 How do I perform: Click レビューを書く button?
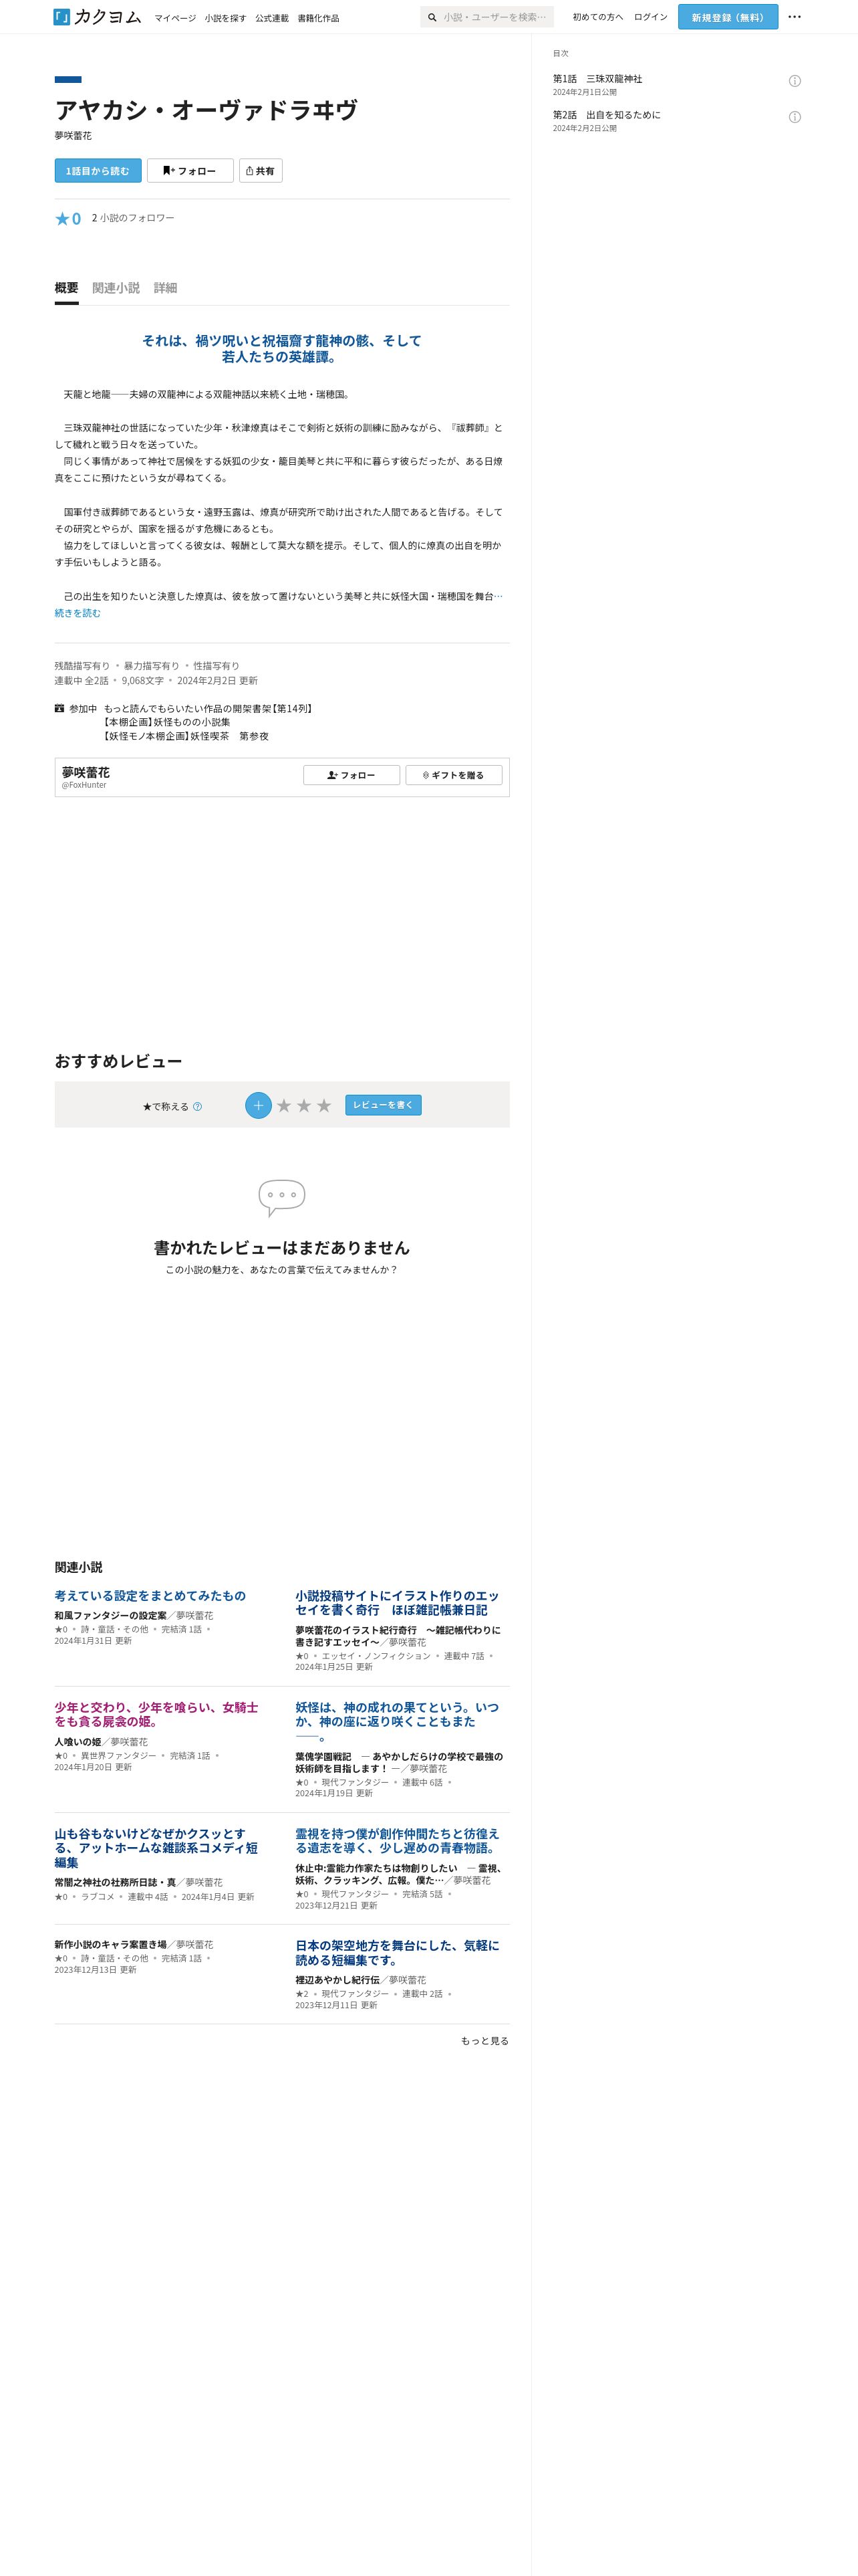click(x=384, y=1105)
